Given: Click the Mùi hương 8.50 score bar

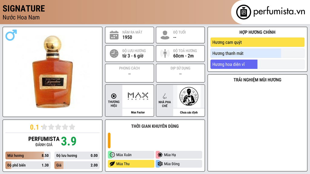Looking at the screenshot, I should click(x=28, y=156).
